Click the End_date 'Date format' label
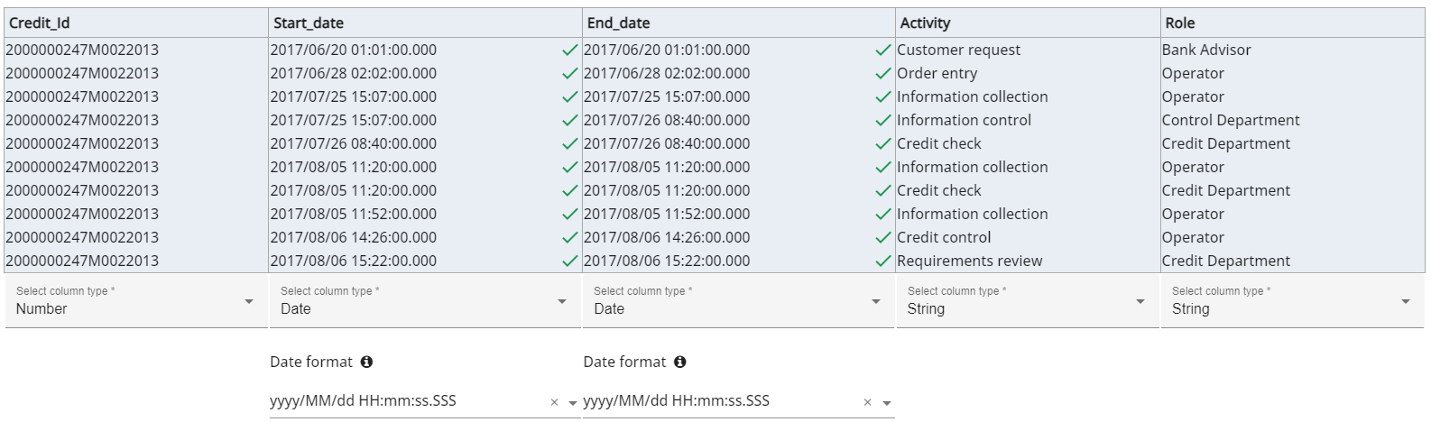The image size is (1431, 422). click(x=624, y=362)
